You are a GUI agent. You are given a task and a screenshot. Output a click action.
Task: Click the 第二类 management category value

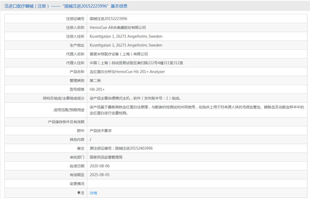click(95, 81)
